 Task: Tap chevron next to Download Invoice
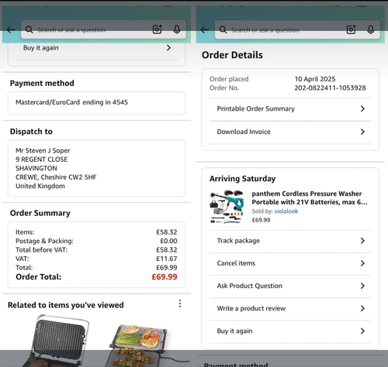(x=362, y=132)
